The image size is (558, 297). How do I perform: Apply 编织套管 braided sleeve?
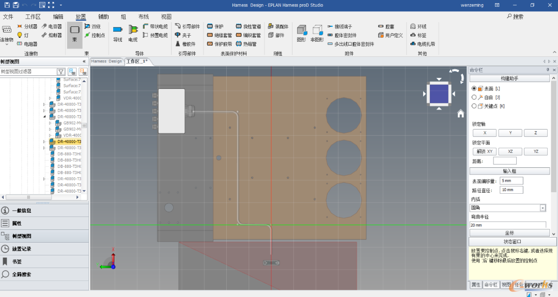(249, 35)
